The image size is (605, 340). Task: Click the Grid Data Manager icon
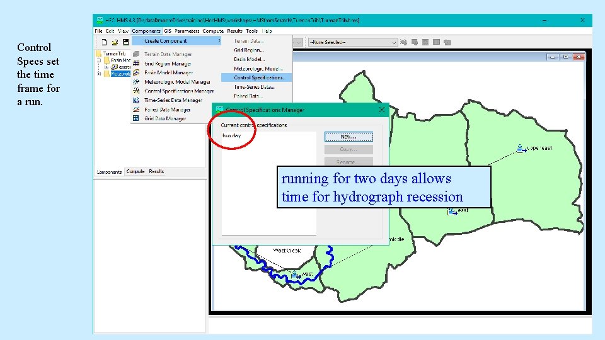(136, 118)
